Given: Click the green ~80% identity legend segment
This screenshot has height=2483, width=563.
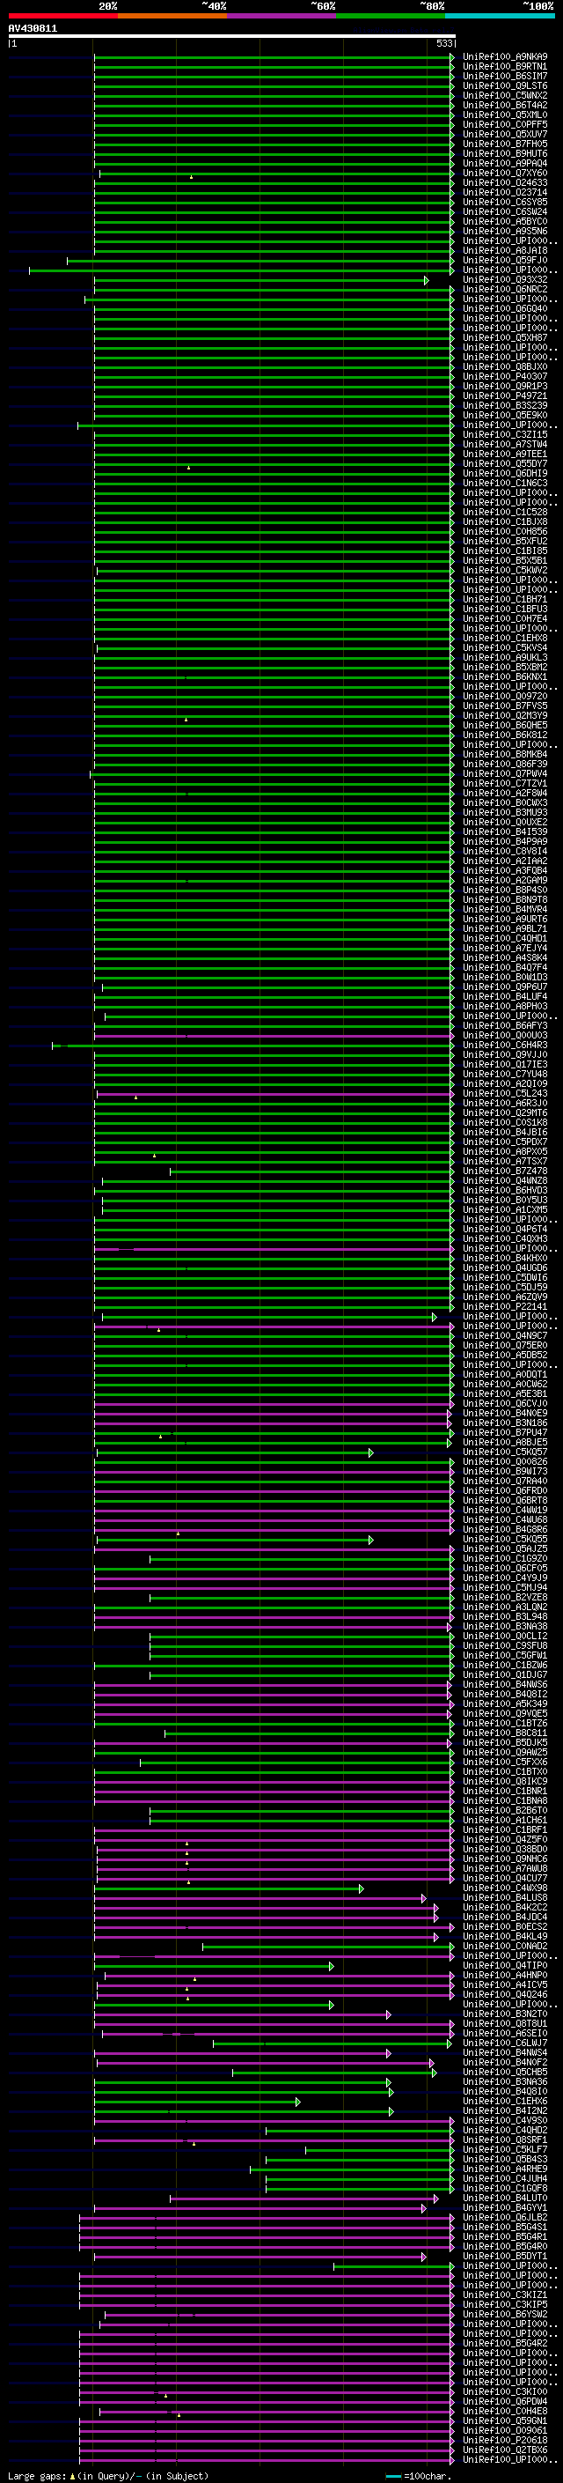Looking at the screenshot, I should click(391, 16).
